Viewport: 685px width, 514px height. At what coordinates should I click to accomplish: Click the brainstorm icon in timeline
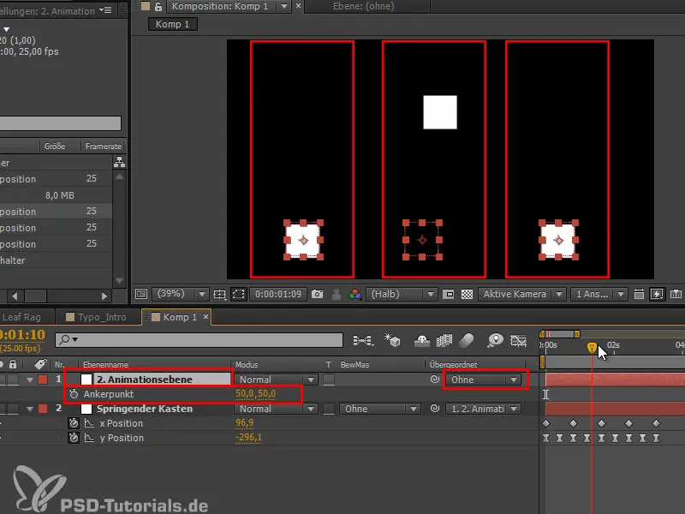click(x=496, y=340)
